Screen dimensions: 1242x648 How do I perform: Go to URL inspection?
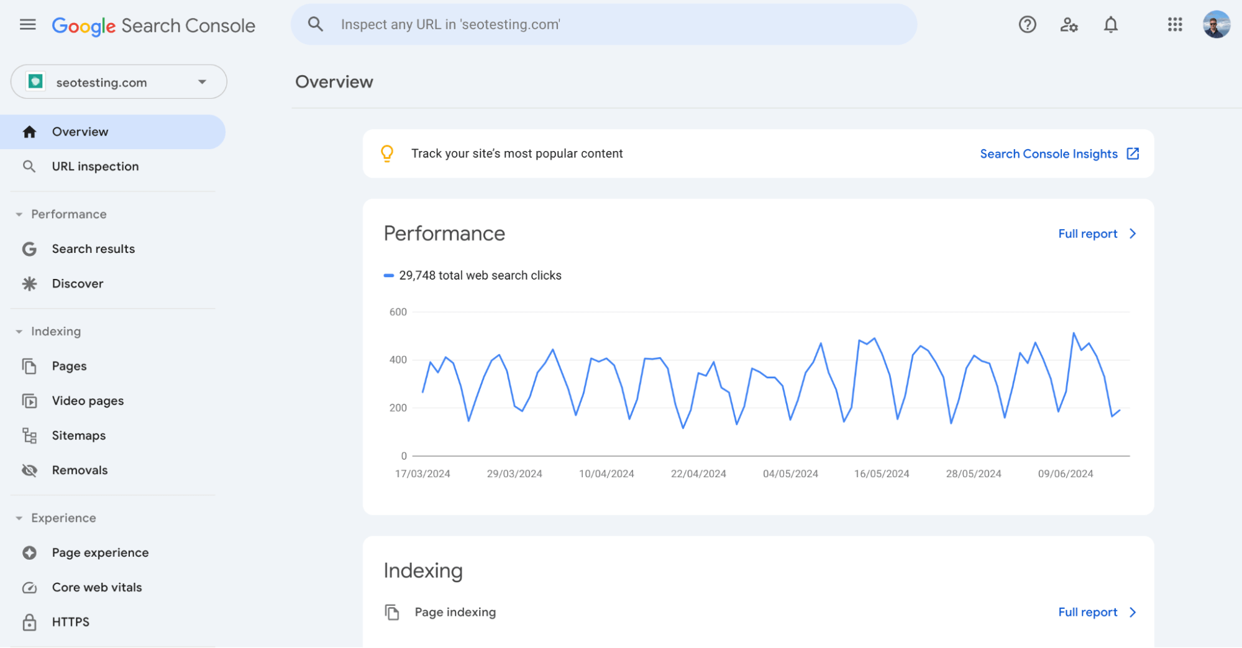point(112,167)
